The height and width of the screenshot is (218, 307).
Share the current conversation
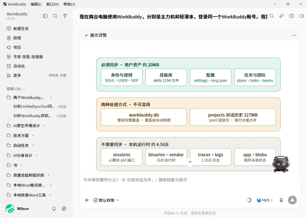tap(281, 16)
